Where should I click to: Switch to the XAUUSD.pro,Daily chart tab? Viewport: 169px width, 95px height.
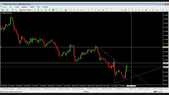(78, 89)
